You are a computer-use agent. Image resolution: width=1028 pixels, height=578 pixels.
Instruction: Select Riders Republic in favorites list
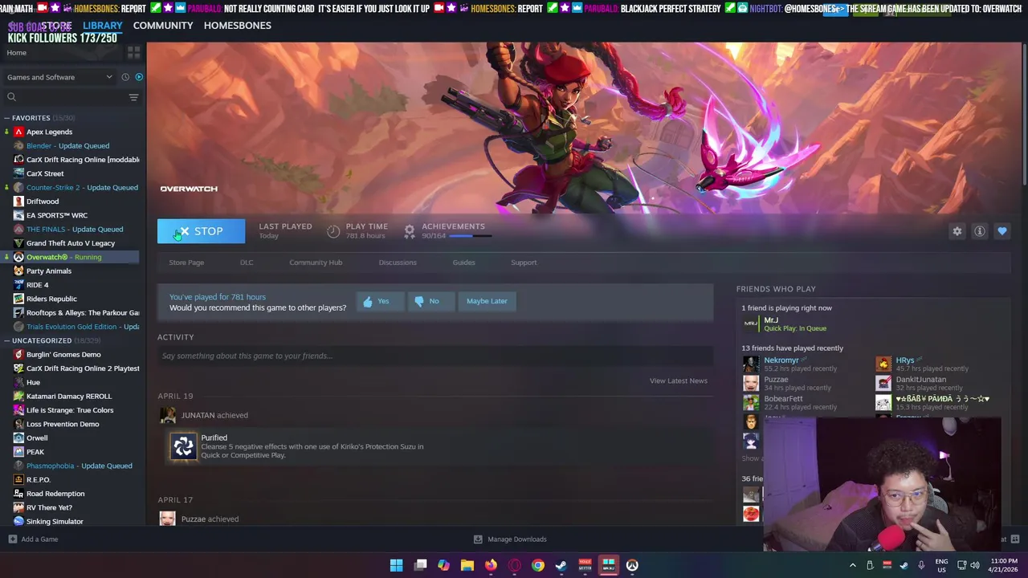51,299
